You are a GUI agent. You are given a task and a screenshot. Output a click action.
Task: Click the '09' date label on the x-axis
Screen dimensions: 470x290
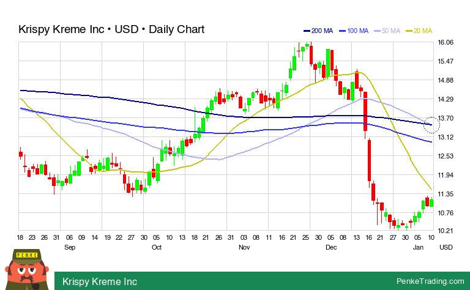(81, 237)
